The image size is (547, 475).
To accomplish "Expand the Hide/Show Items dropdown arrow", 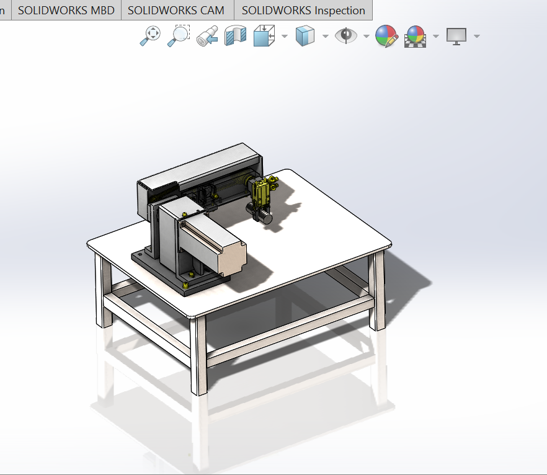I will point(367,36).
